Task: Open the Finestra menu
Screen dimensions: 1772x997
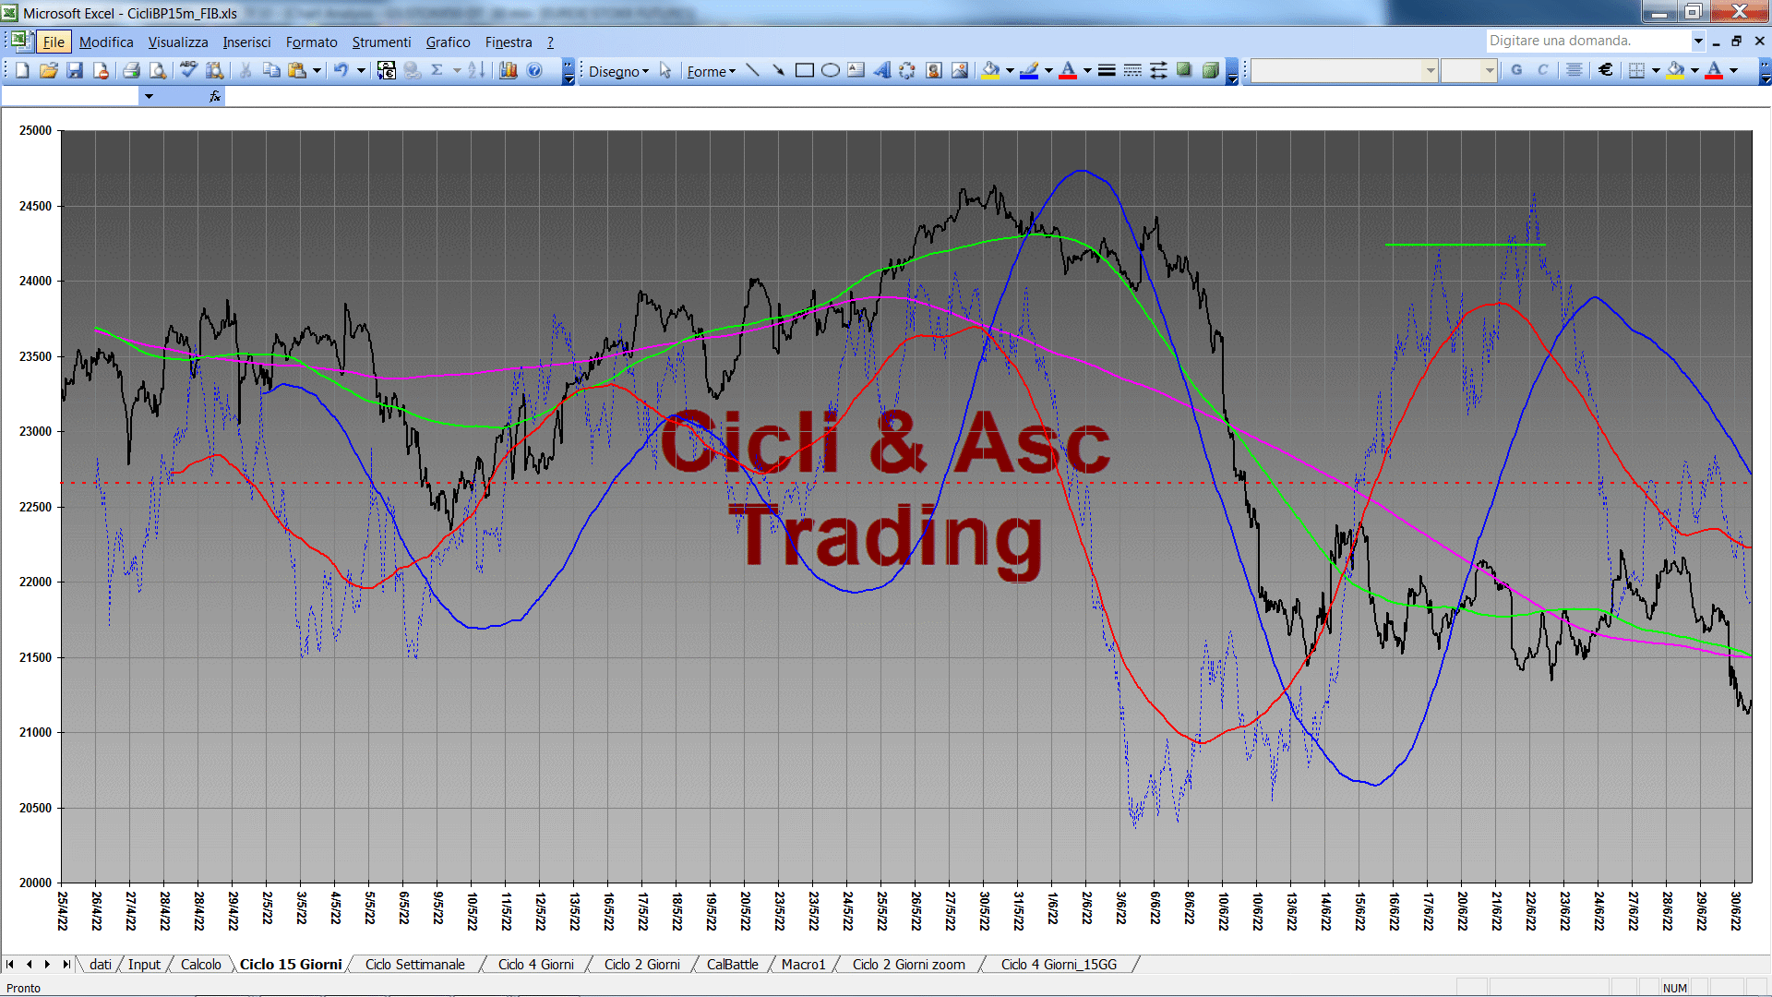Action: pyautogui.click(x=509, y=42)
